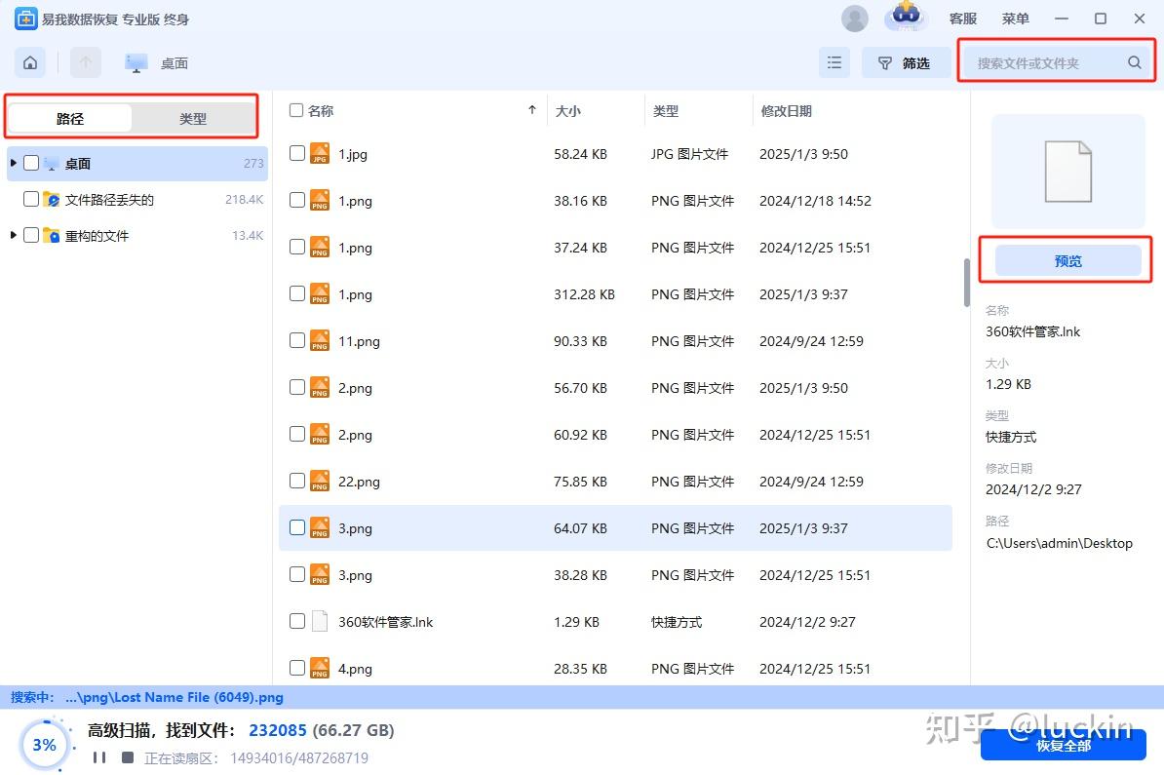The image size is (1164, 775).
Task: Check the box for 360软件管家.lnk
Action: click(x=297, y=621)
